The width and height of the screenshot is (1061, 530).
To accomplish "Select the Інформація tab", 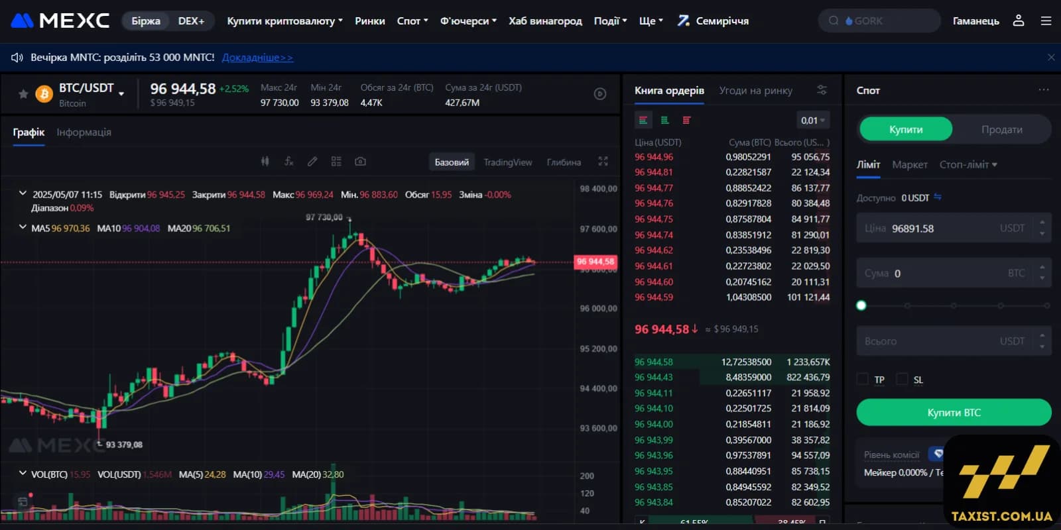I will point(84,132).
